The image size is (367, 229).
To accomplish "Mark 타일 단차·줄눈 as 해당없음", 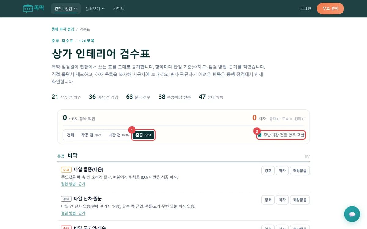I will tap(300, 200).
